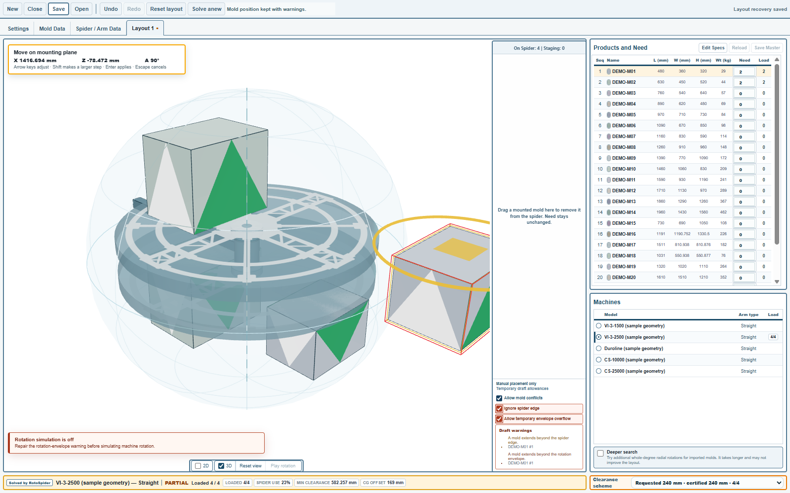The image size is (790, 493).
Task: Click the MIN CLEARANCE 582.257 mm status chip
Action: 326,483
